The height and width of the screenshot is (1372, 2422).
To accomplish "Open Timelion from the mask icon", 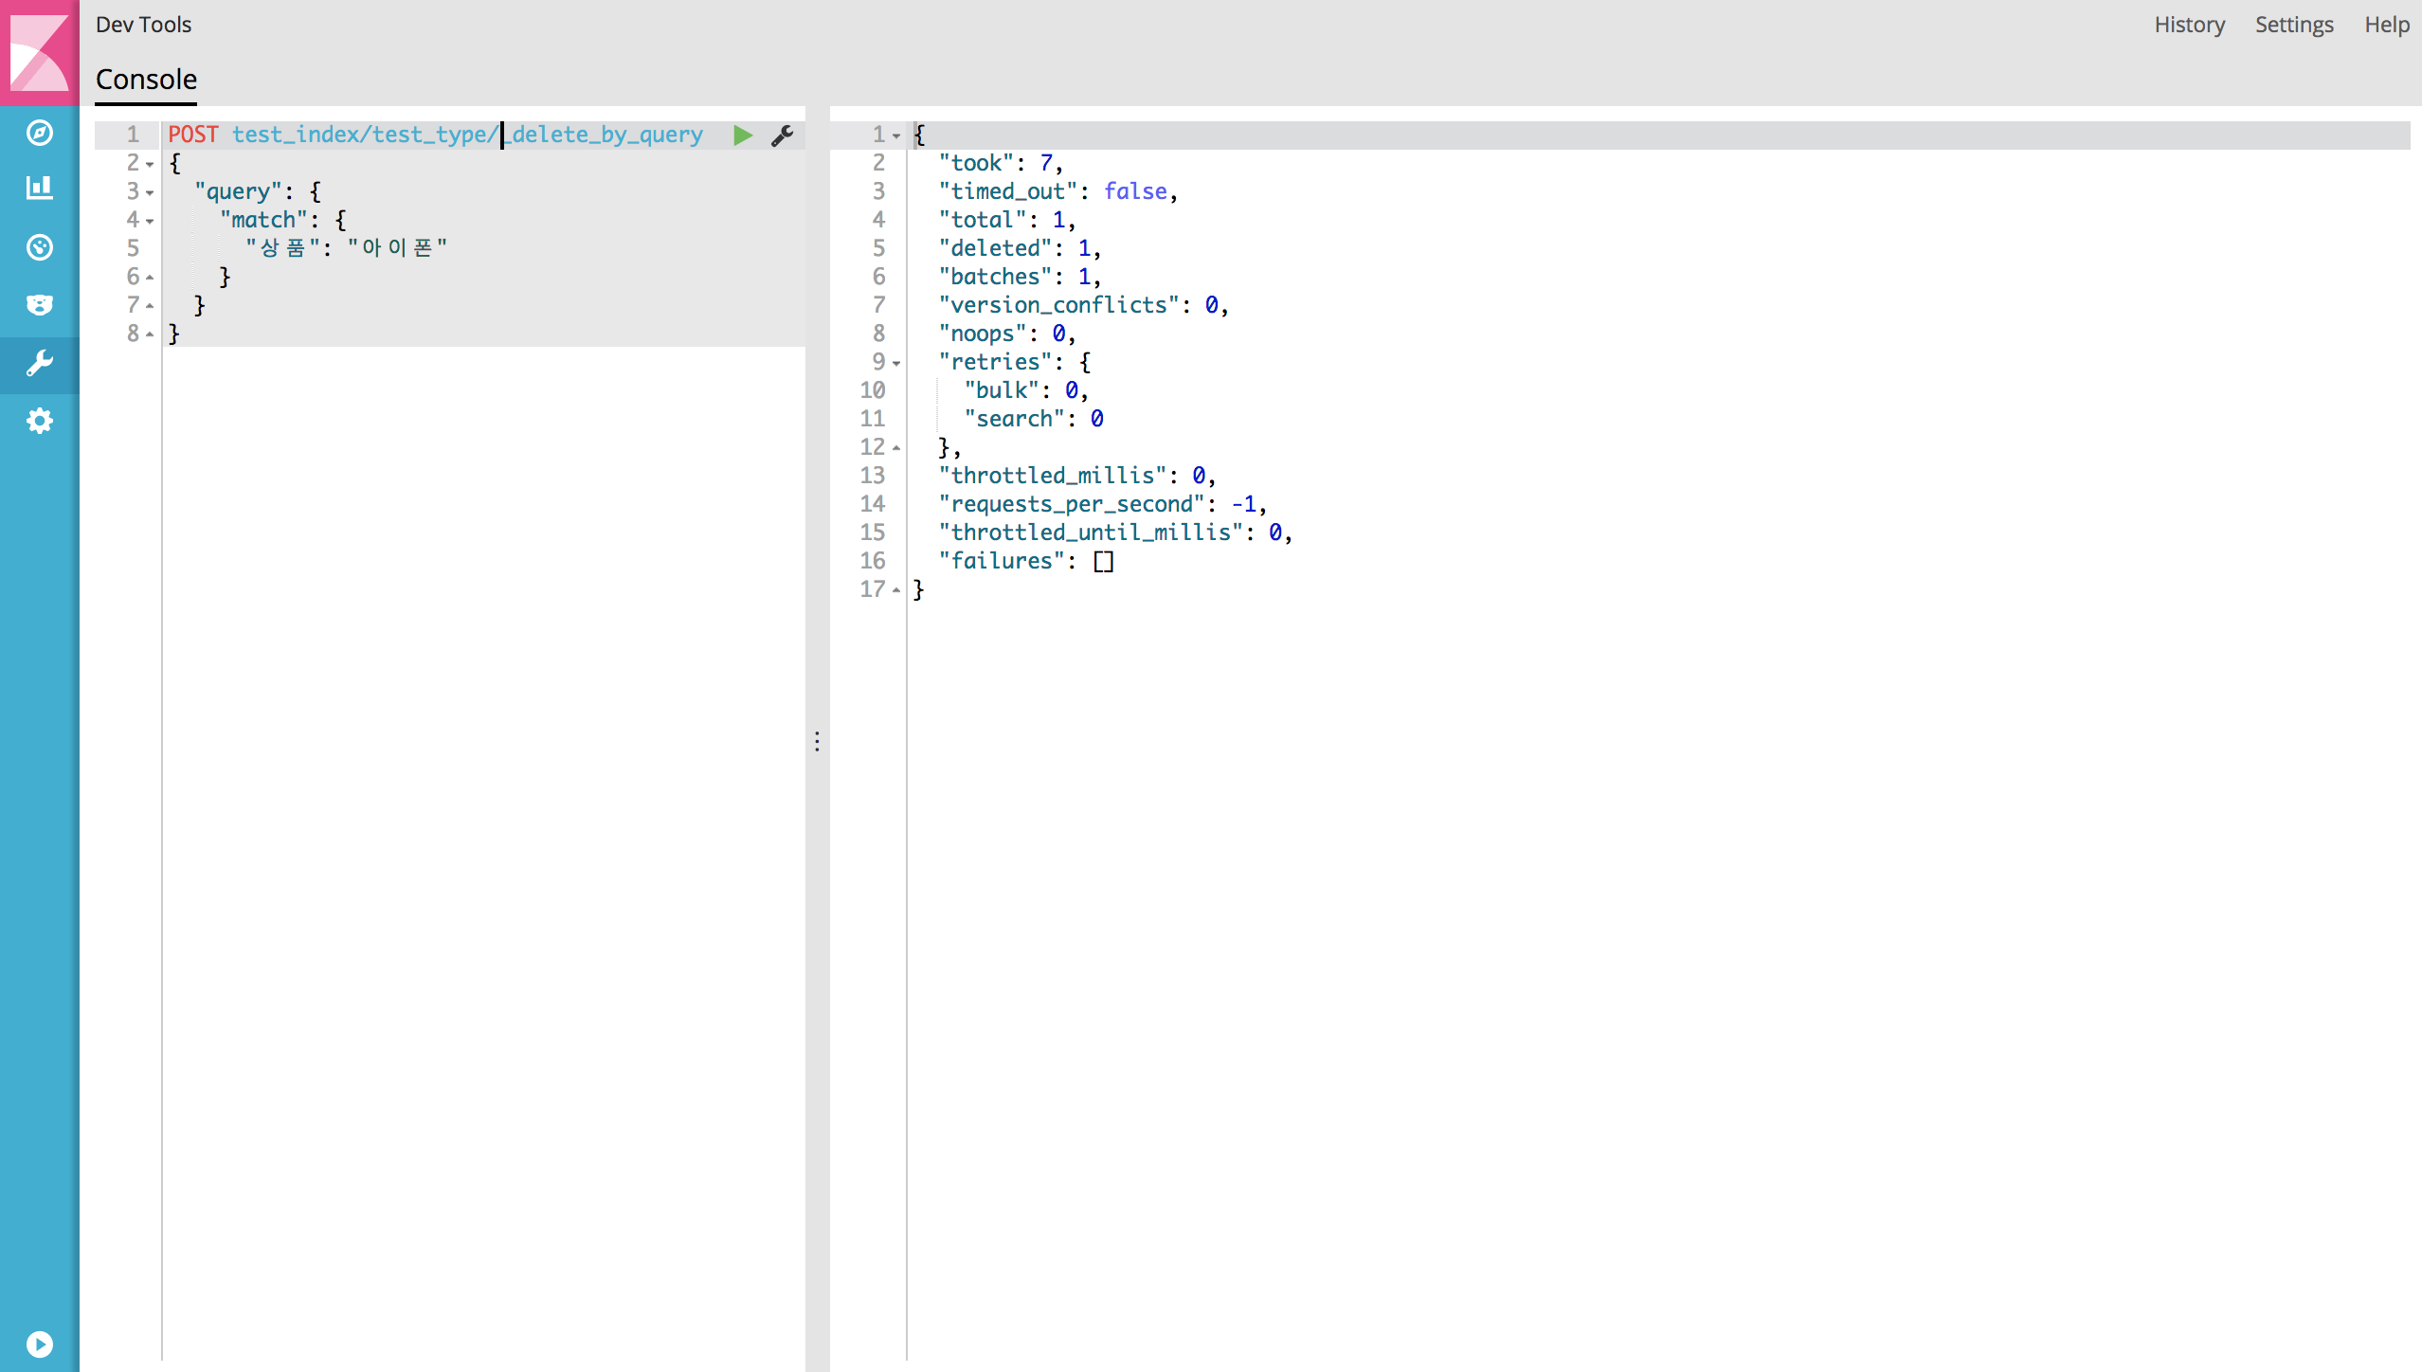I will point(39,305).
